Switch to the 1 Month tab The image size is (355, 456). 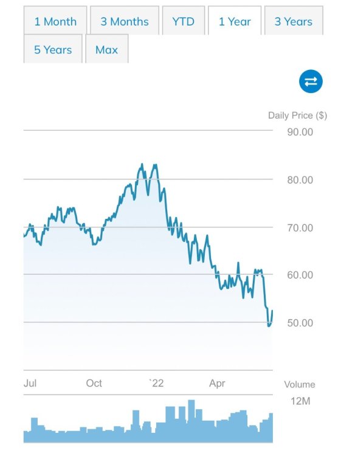55,21
